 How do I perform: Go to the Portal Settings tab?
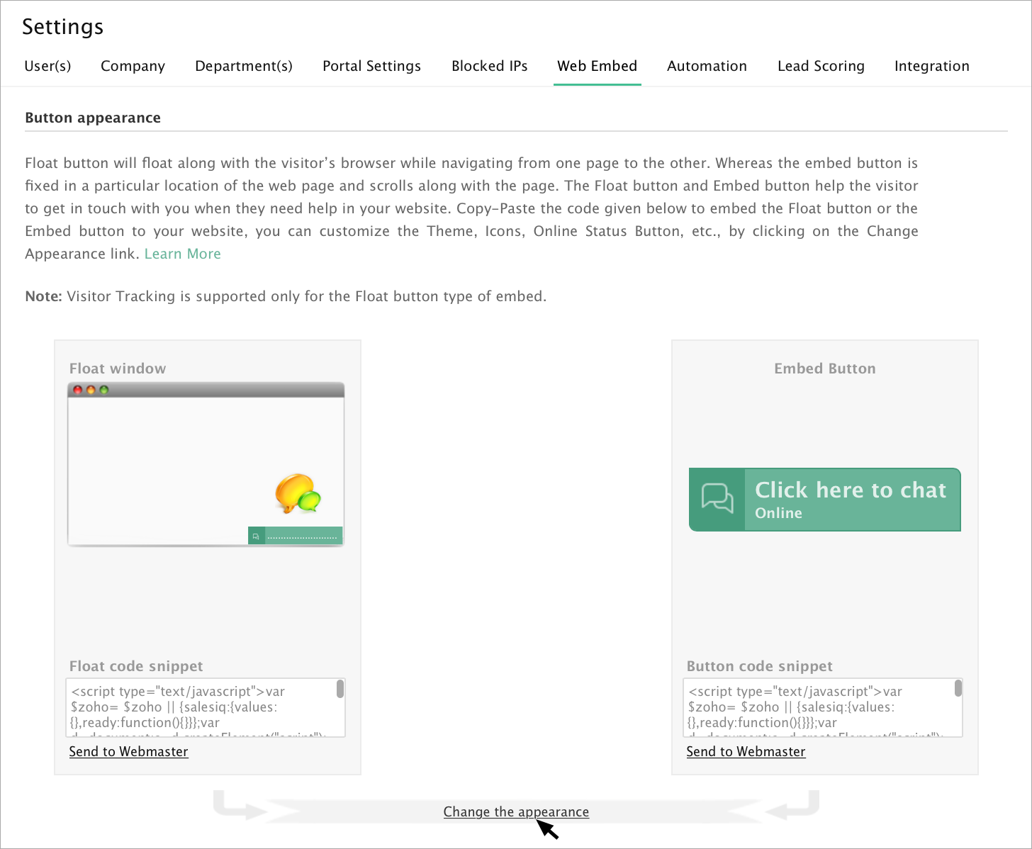tap(371, 66)
